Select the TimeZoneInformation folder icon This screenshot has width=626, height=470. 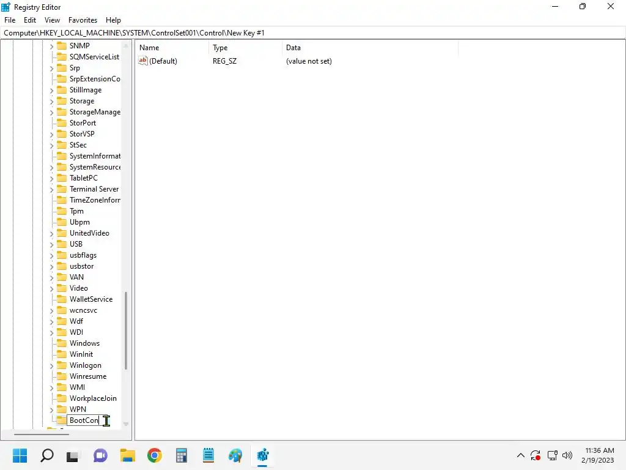(x=62, y=200)
